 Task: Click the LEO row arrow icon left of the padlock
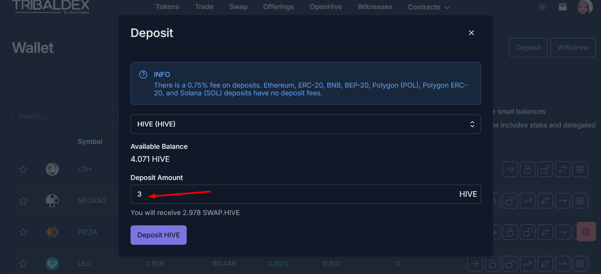click(x=475, y=264)
